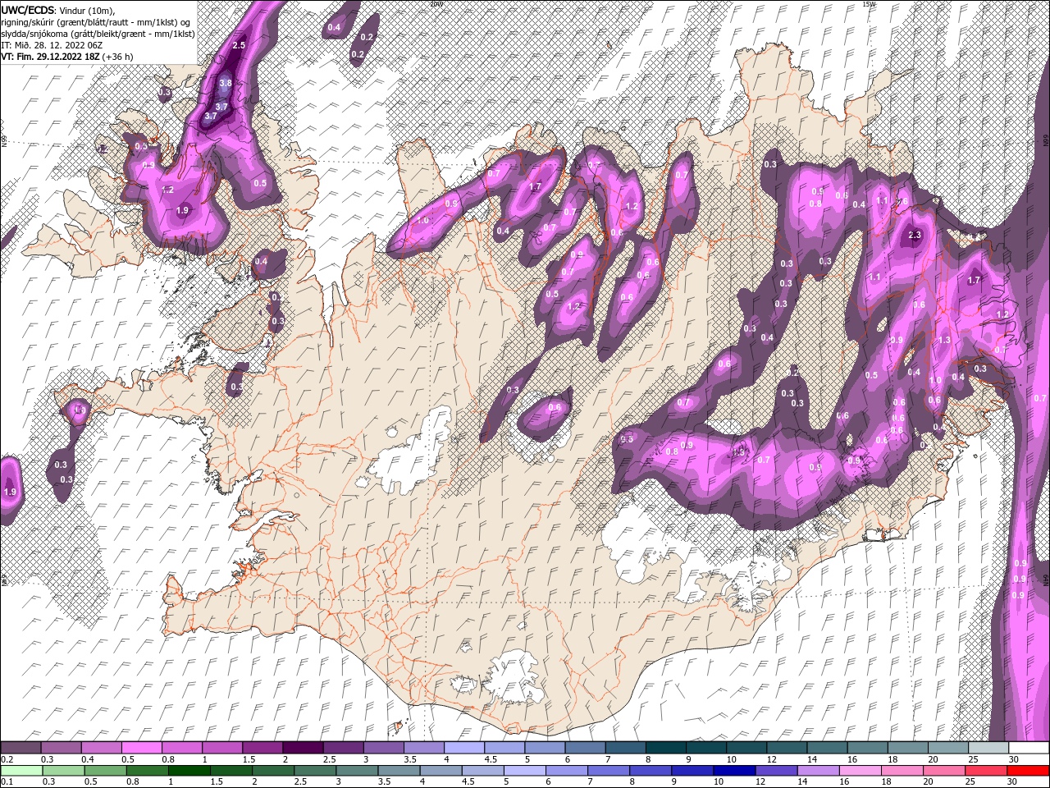Click the darkest purple swatch above top-row label 2

click(303, 748)
